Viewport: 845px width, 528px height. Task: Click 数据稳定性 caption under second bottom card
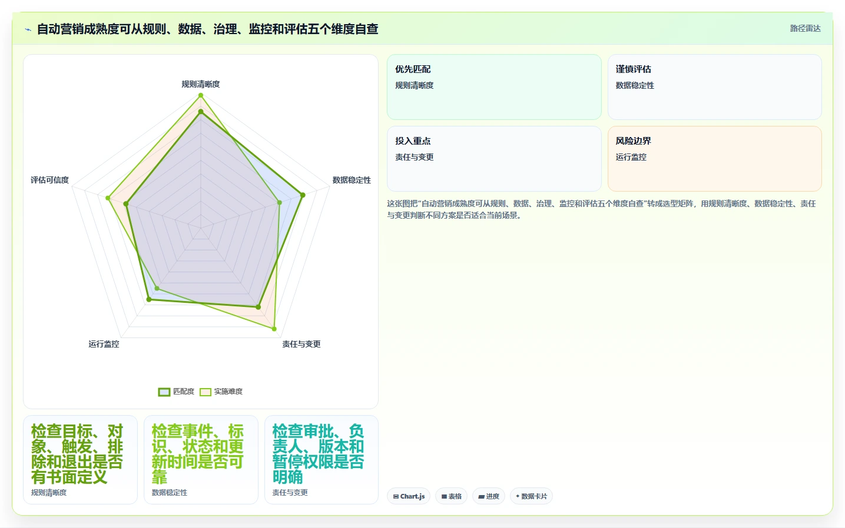point(170,493)
